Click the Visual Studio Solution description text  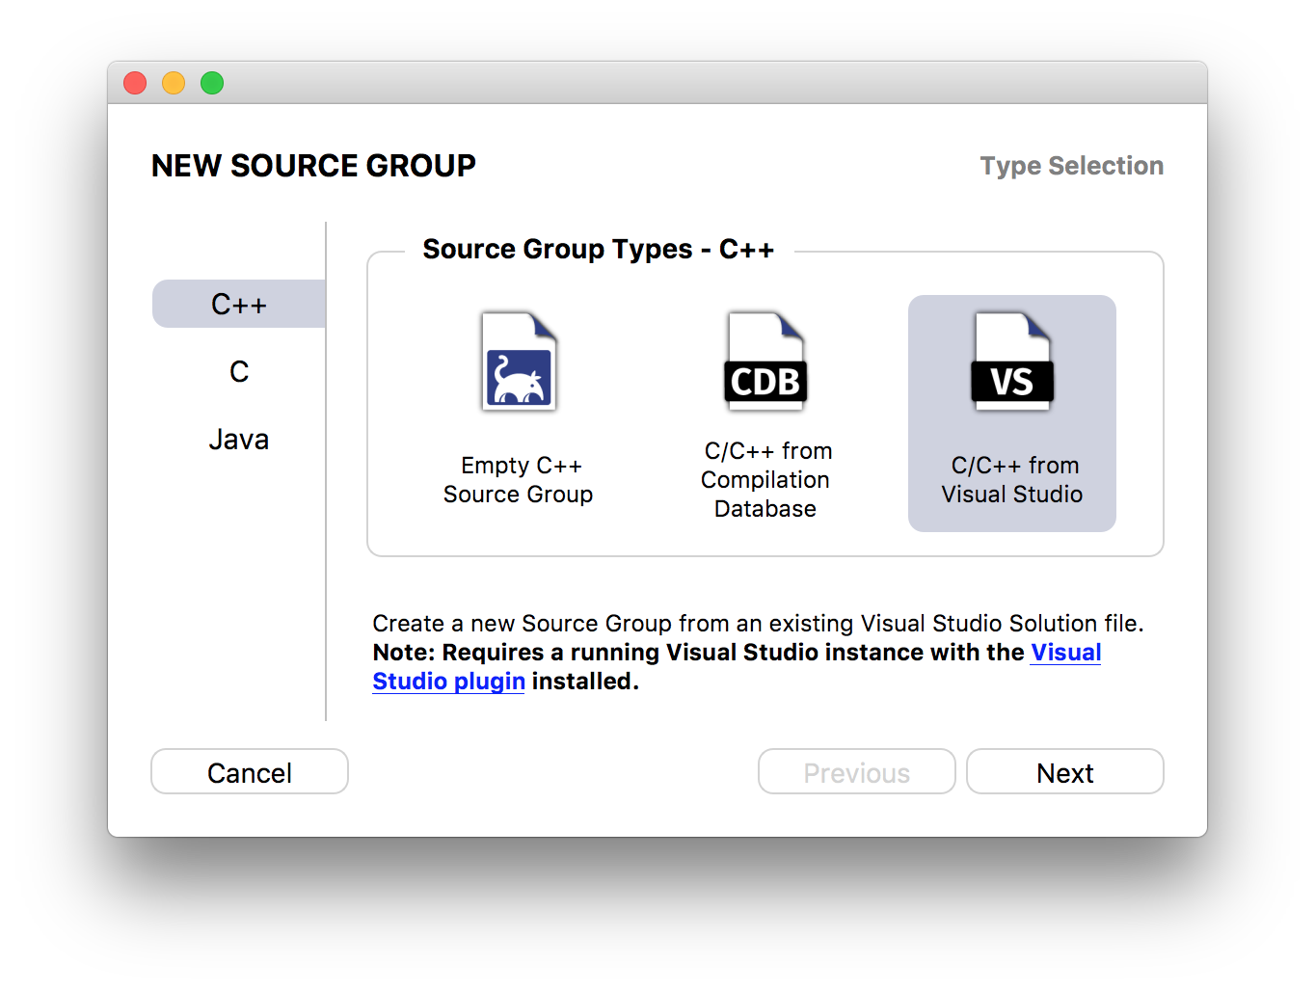tap(758, 624)
